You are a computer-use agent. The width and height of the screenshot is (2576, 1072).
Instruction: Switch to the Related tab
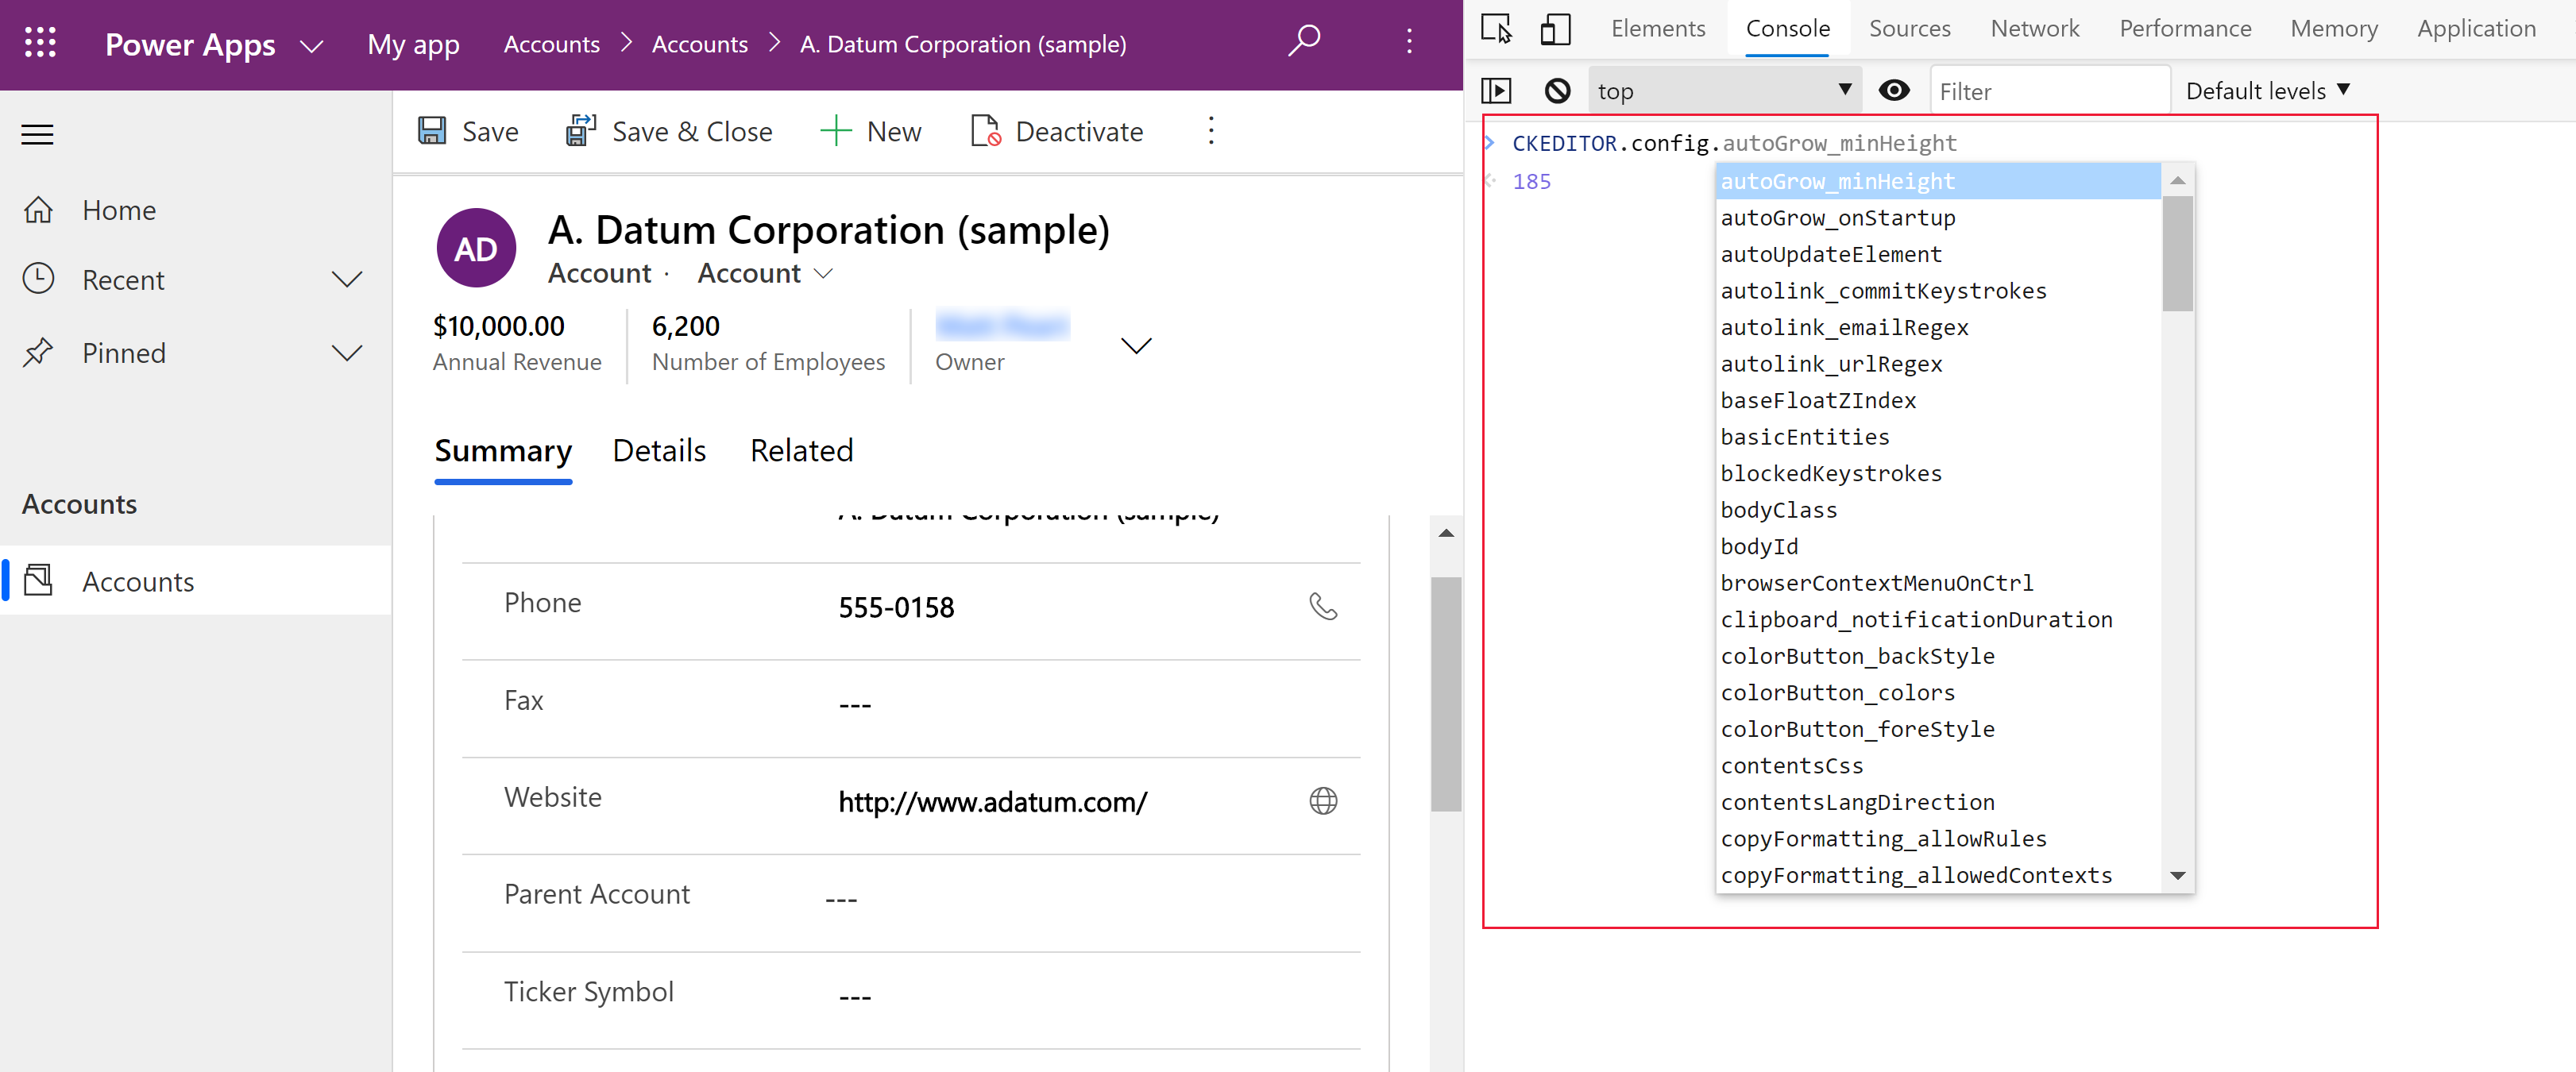click(801, 449)
